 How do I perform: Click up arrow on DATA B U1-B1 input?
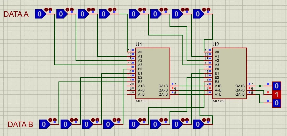[93, 120]
